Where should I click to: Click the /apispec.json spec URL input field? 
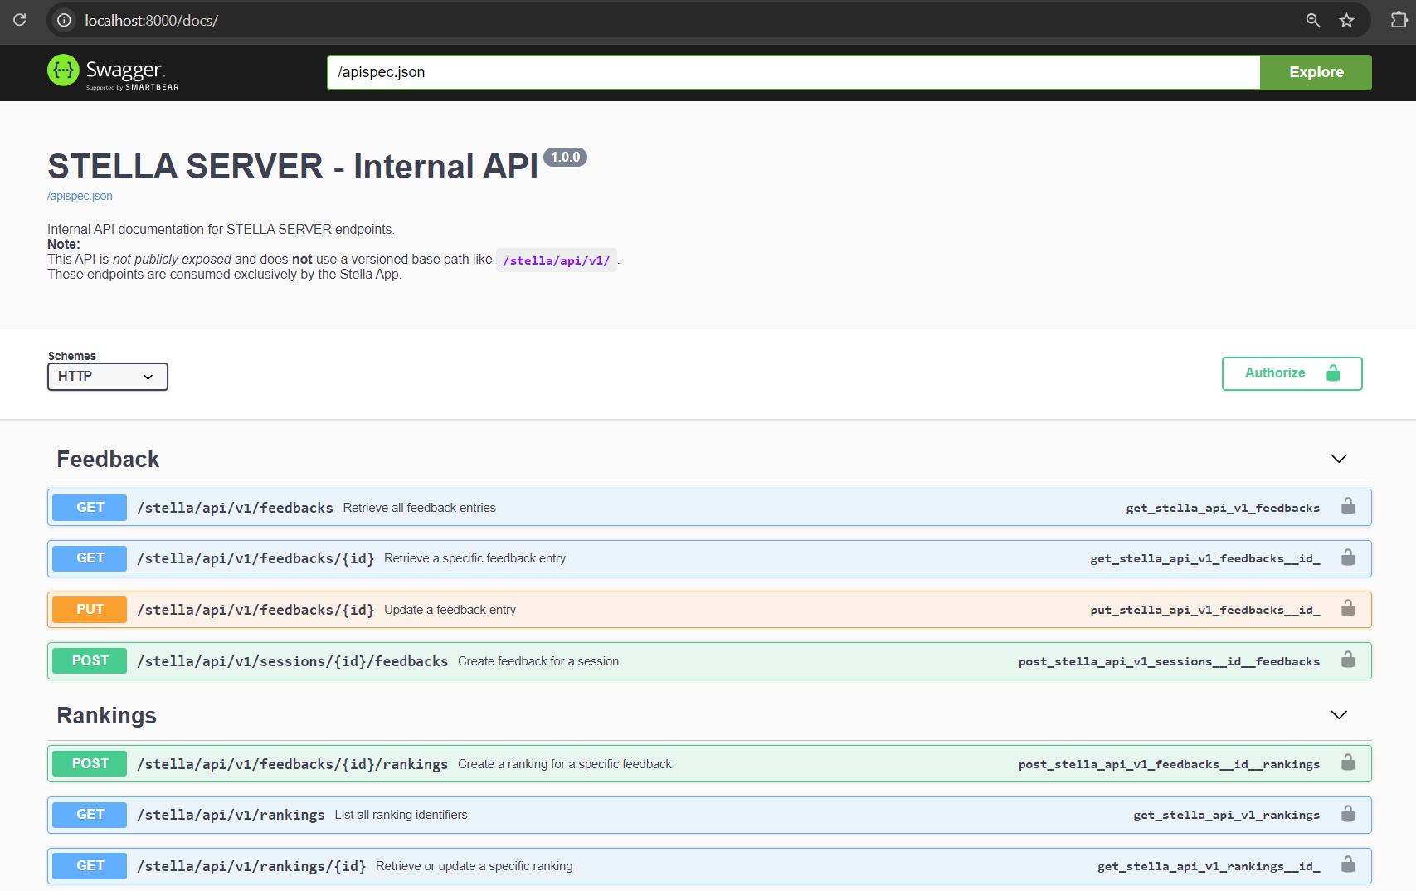pos(793,72)
